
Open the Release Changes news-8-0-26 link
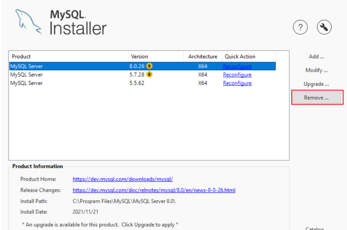[154, 190]
